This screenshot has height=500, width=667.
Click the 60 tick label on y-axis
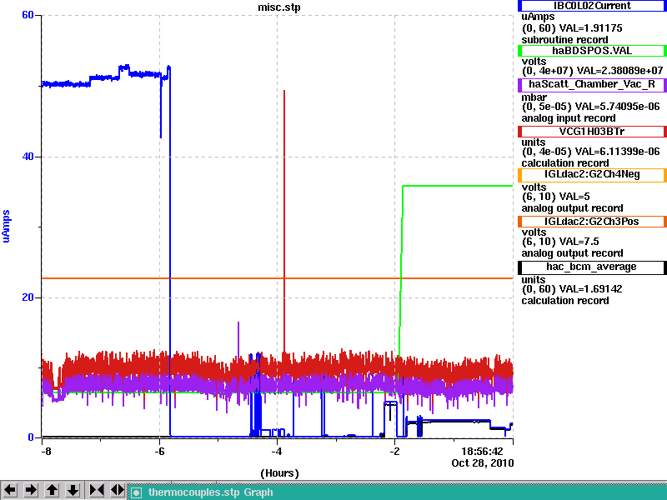point(28,15)
